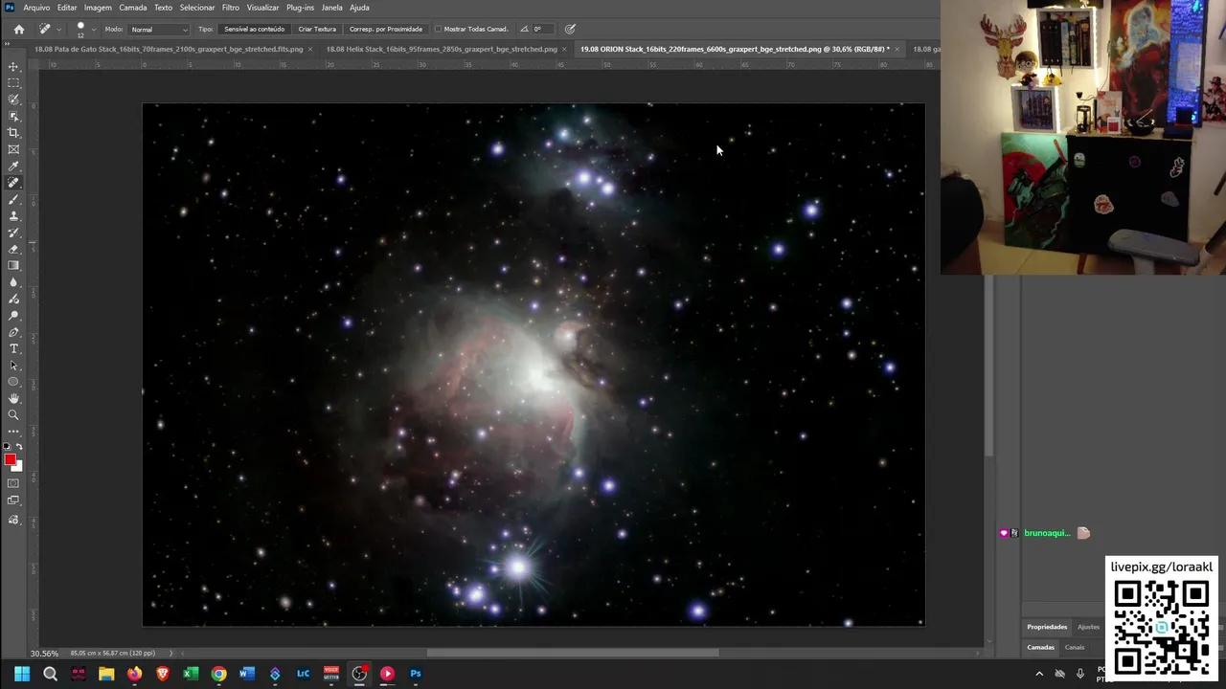
Task: Select the Spot Healing Brush tool
Action: [13, 183]
